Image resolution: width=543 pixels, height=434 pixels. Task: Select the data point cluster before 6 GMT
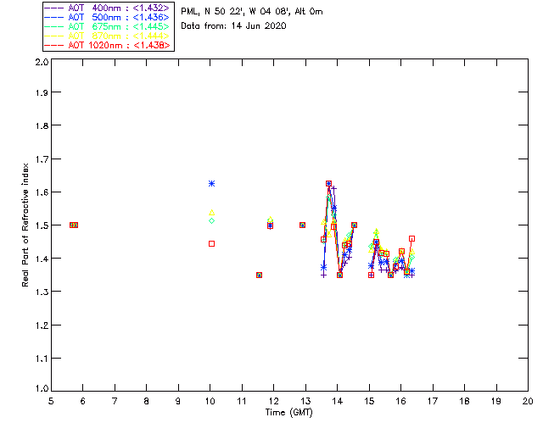(74, 225)
